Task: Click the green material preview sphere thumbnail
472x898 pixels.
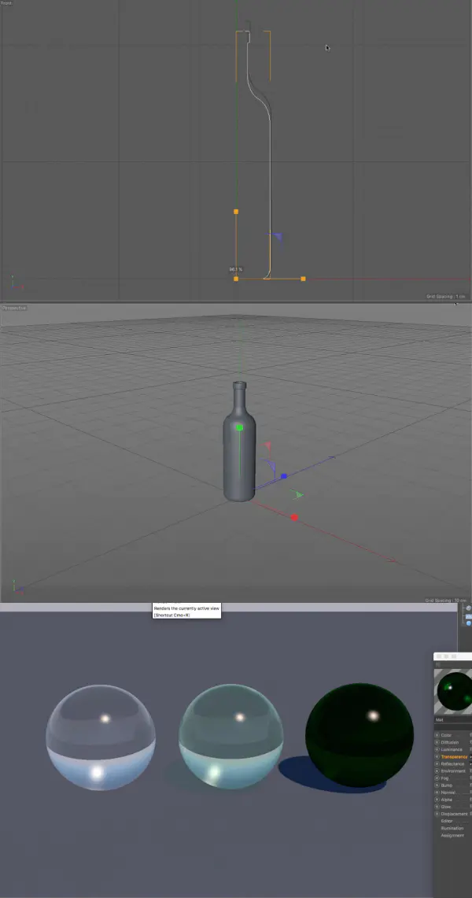Action: point(454,691)
